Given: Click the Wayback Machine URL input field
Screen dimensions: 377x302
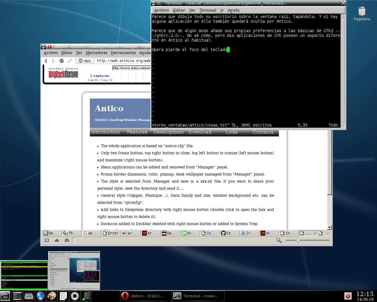Looking at the screenshot, I should tap(131, 68).
